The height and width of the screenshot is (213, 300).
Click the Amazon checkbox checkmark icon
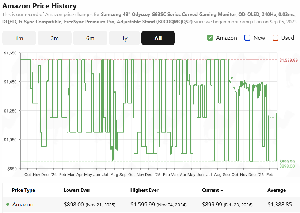click(x=210, y=38)
